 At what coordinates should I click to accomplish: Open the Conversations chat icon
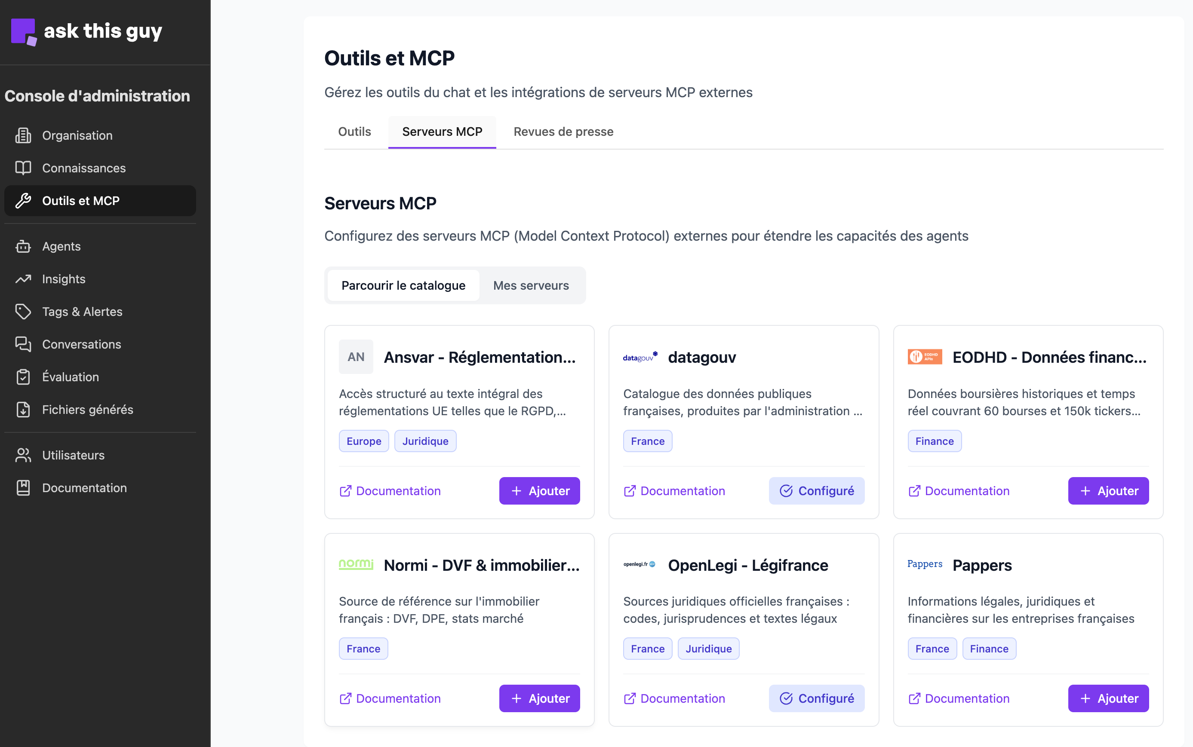click(23, 344)
